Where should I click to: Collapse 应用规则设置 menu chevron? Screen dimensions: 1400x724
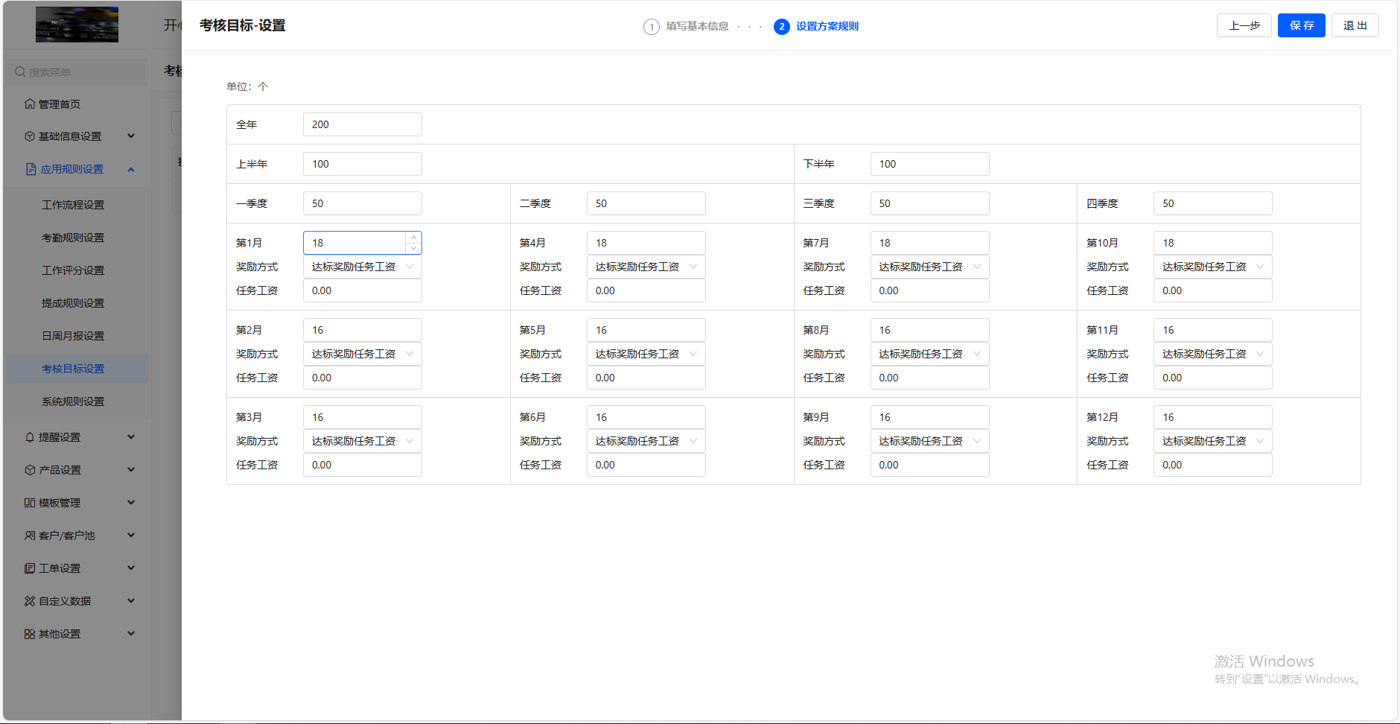coord(131,169)
